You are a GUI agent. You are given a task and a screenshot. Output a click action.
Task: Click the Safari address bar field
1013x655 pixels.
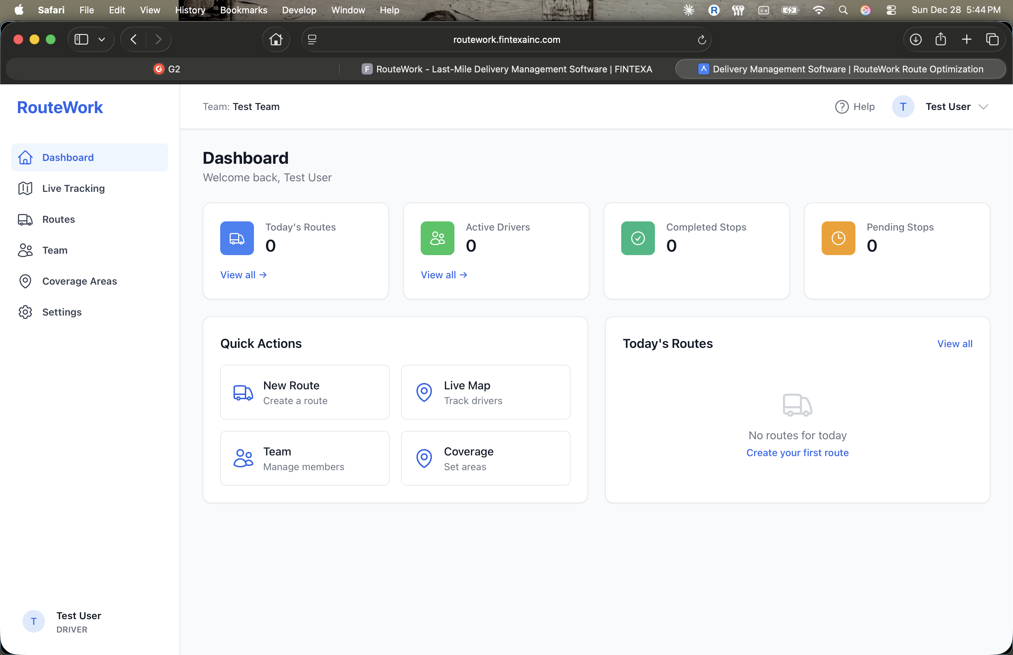coord(506,40)
